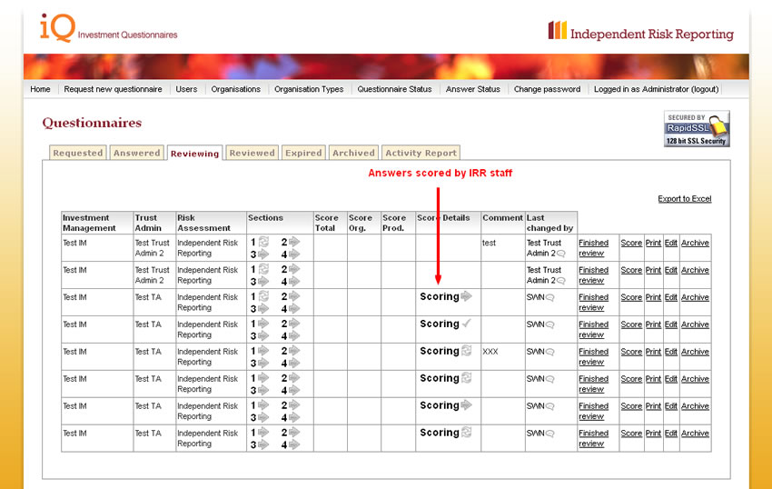Click the Independent Risk Reporting logo
This screenshot has width=772, height=489.
(x=640, y=33)
